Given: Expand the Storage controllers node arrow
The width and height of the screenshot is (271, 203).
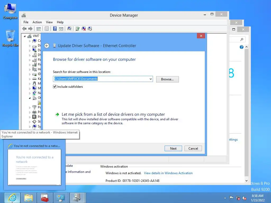Looking at the screenshot, I should click(x=30, y=122).
